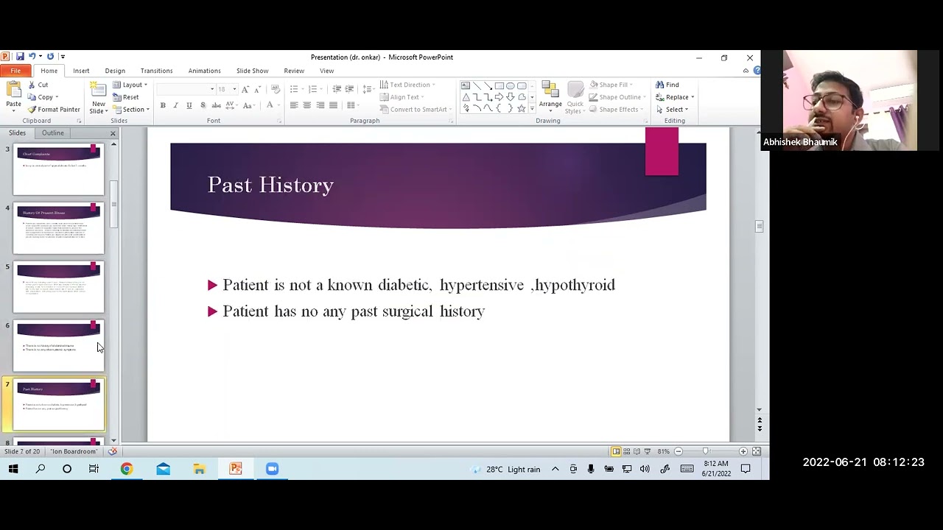Click the spell check status bar icon
Viewport: 943px width, 530px height.
(x=113, y=451)
